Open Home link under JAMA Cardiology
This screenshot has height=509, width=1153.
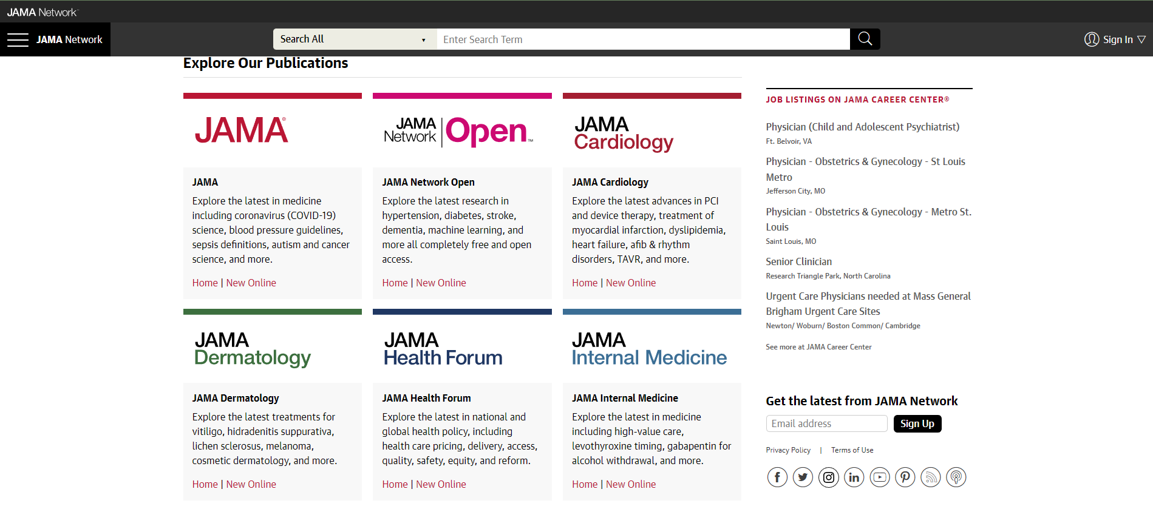coord(585,283)
